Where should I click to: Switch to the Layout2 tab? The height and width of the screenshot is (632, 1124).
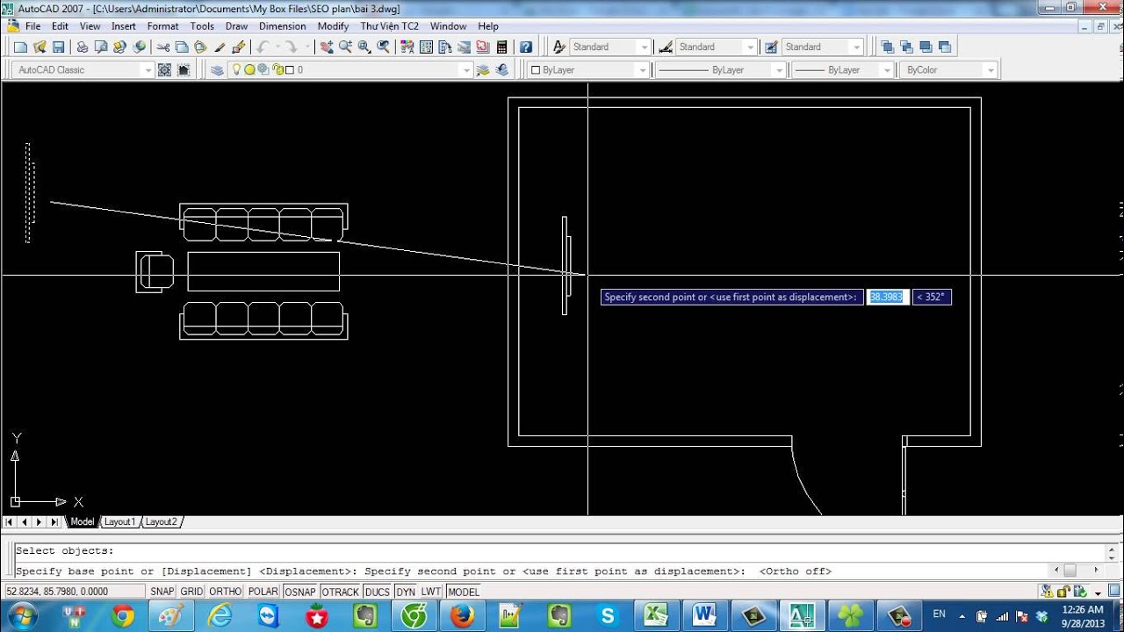(161, 521)
